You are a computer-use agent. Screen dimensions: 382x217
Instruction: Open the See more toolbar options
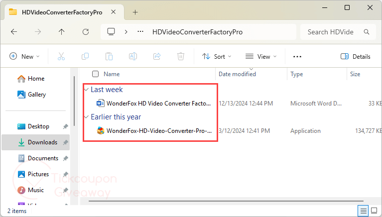pos(297,57)
